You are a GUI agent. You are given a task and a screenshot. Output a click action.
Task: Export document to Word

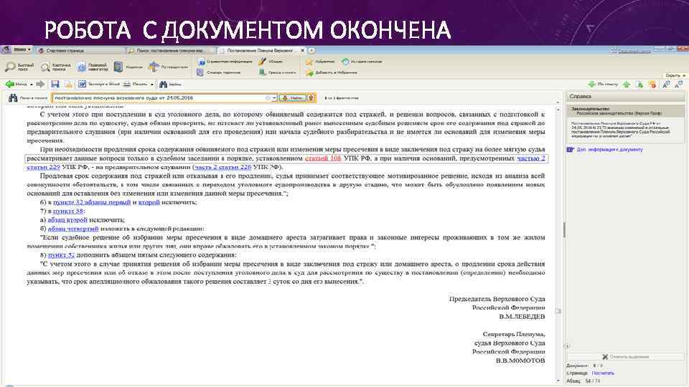click(99, 84)
